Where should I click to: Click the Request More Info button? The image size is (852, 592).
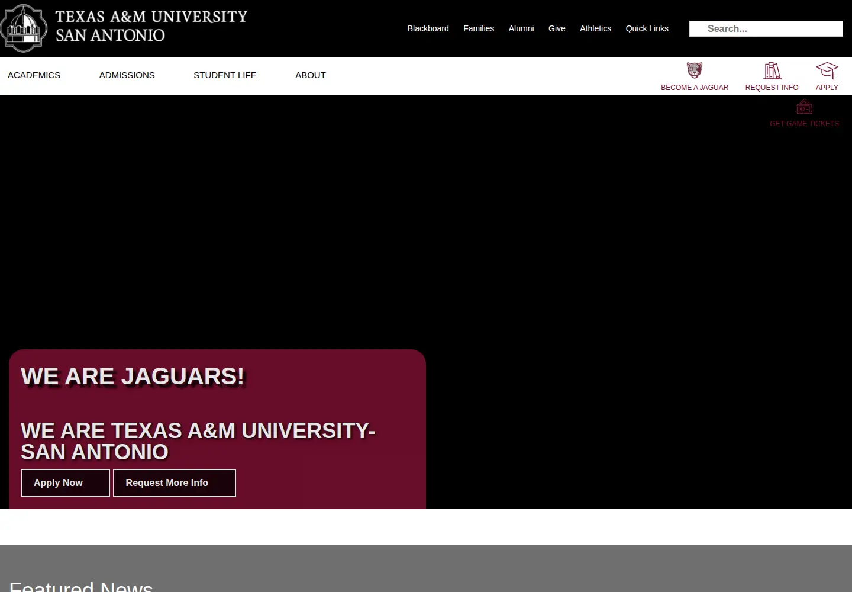click(175, 483)
